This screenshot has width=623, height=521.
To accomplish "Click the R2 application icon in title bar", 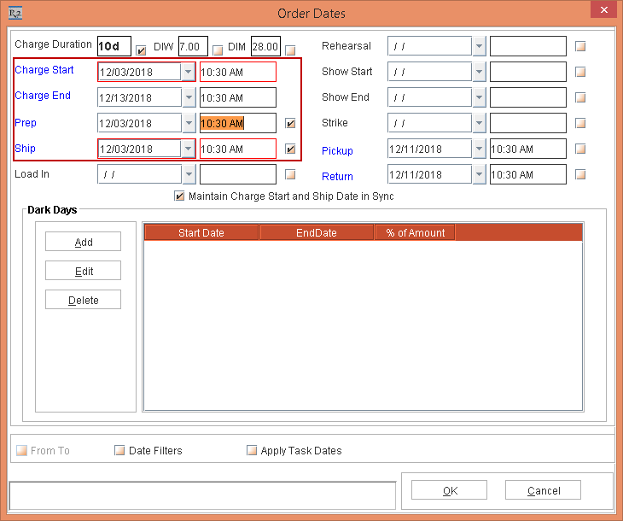I will pyautogui.click(x=15, y=13).
